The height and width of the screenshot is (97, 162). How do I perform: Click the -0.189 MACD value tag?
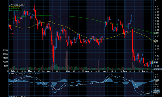coord(157,91)
